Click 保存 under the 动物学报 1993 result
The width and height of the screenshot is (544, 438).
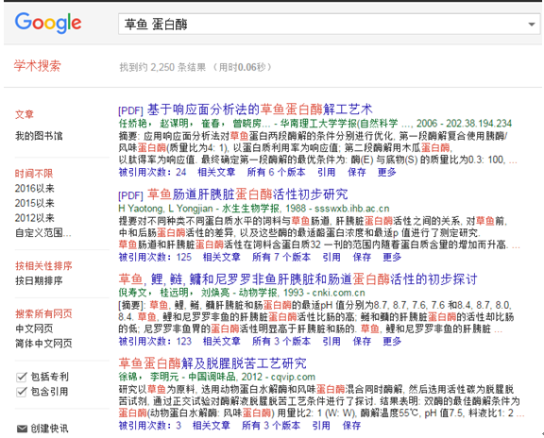362,342
